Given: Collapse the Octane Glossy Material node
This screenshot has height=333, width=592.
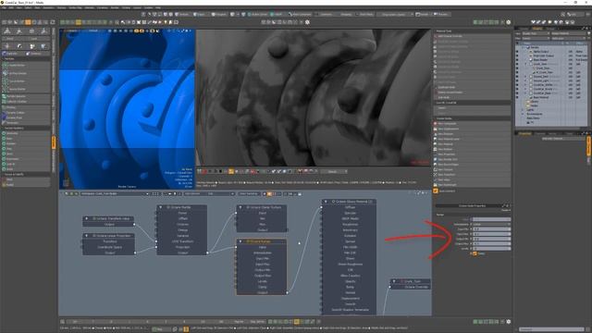Looking at the screenshot, I should pyautogui.click(x=326, y=202).
